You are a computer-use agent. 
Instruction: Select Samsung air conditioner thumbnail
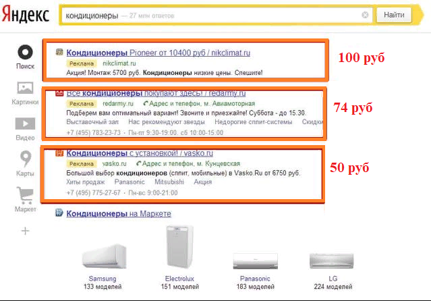click(x=103, y=258)
